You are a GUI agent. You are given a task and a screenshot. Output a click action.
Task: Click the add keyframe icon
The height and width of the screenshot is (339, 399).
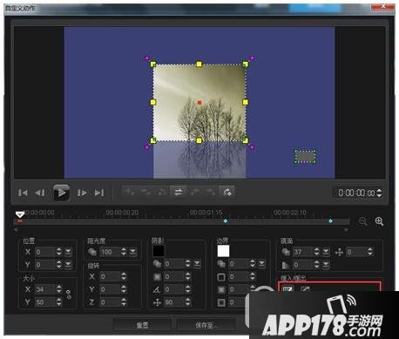(x=130, y=192)
